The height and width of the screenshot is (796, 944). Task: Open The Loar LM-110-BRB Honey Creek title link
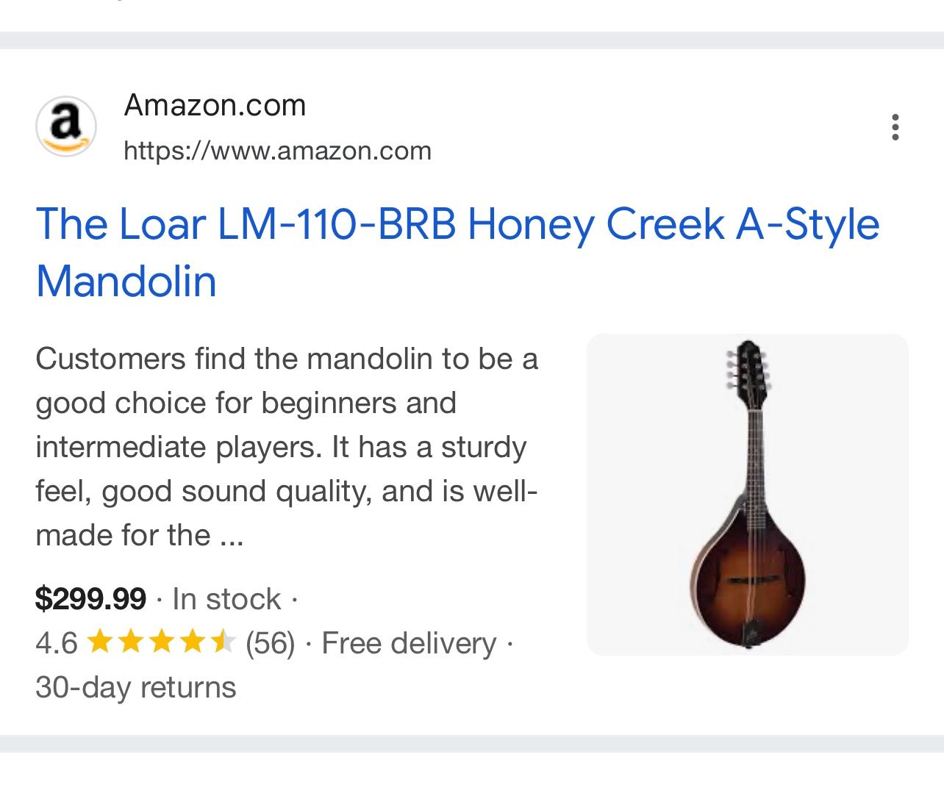pos(457,224)
